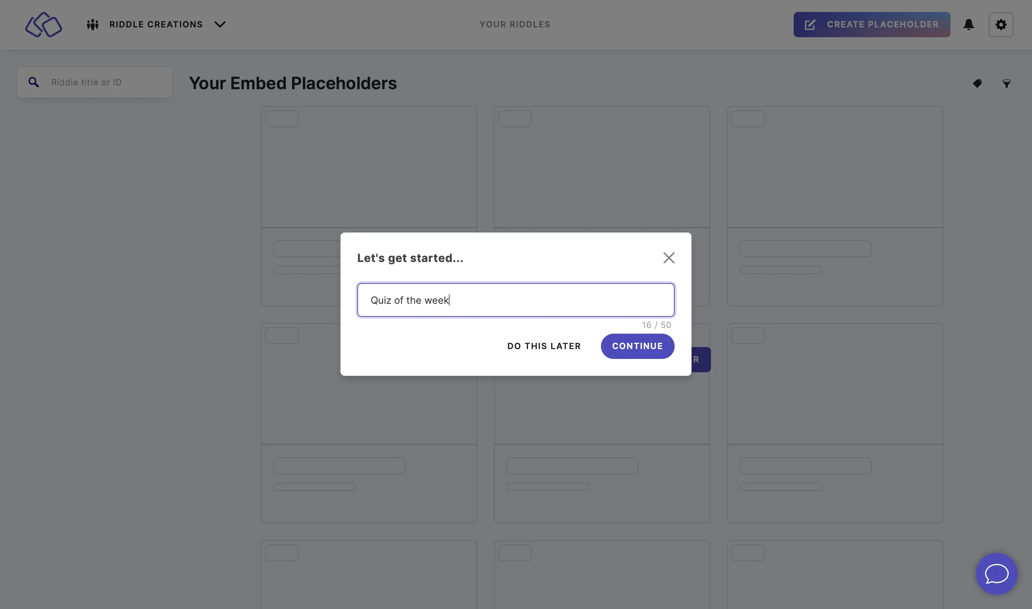Image resolution: width=1032 pixels, height=609 pixels.
Task: Click the YOUR RIDDLES navigation tab
Action: [515, 25]
